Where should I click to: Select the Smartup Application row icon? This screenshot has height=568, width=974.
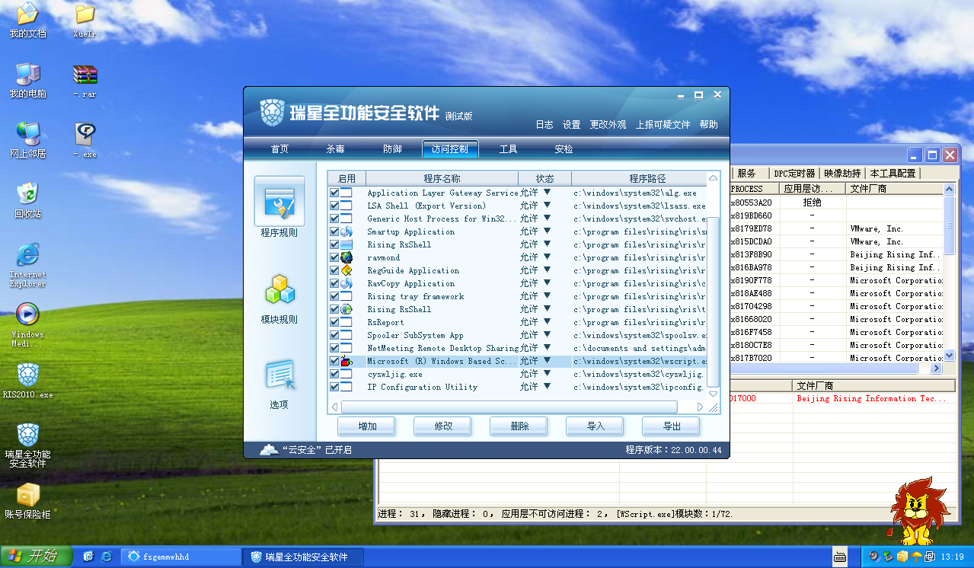point(346,231)
